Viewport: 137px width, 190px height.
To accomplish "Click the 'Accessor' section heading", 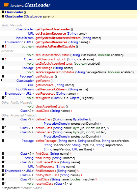I will 7,51.
